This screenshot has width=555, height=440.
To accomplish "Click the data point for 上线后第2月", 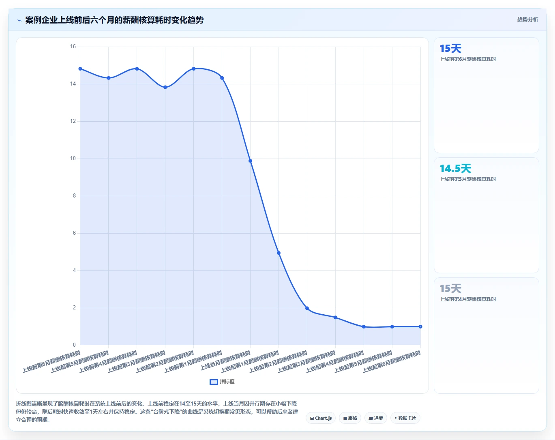I will 307,309.
